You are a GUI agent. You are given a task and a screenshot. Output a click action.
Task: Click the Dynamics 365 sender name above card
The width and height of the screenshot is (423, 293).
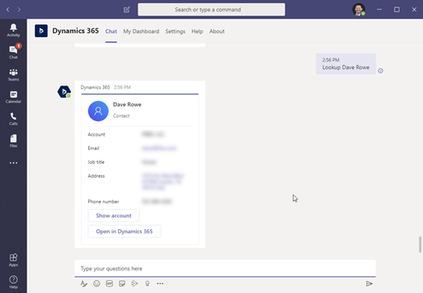pos(95,87)
